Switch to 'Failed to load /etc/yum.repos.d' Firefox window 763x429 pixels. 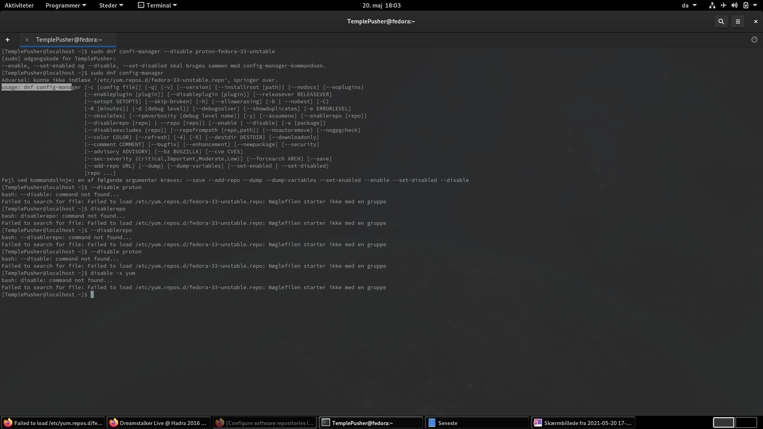pos(53,423)
